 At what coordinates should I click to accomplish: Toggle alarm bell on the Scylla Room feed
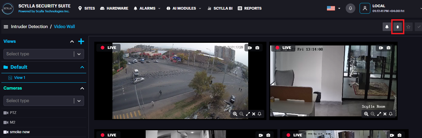click(x=391, y=114)
